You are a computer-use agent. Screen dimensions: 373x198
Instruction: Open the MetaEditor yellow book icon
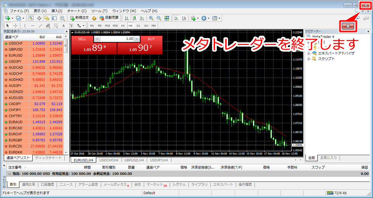coord(94,18)
